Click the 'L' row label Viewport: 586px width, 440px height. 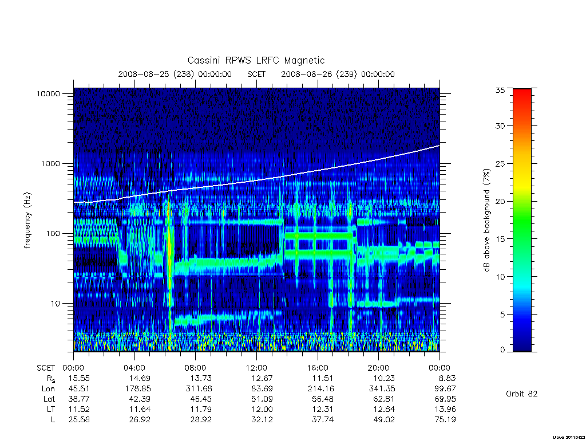pyautogui.click(x=53, y=419)
